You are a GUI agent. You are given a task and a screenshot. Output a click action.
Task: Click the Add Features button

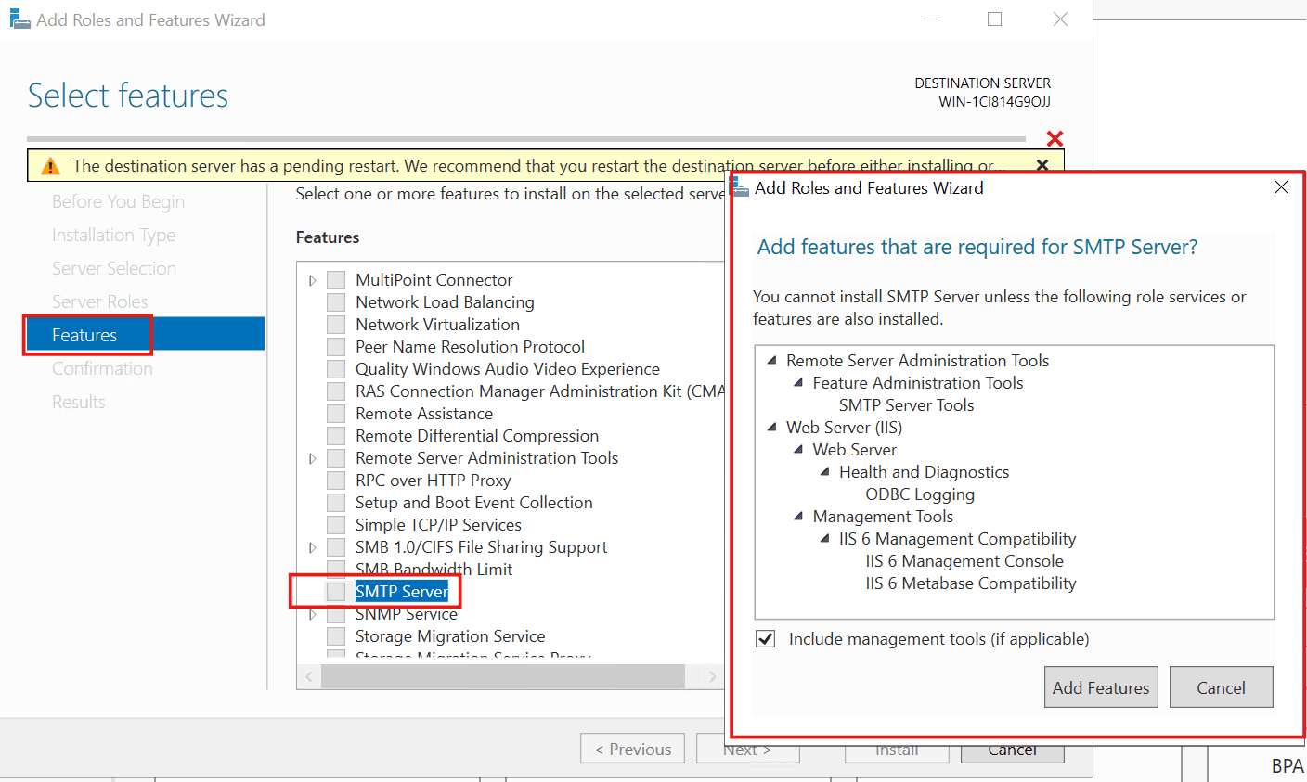click(1101, 687)
